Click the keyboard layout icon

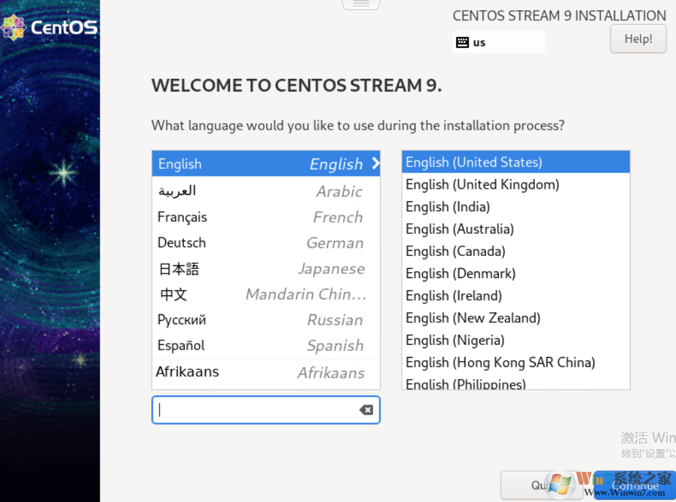462,42
